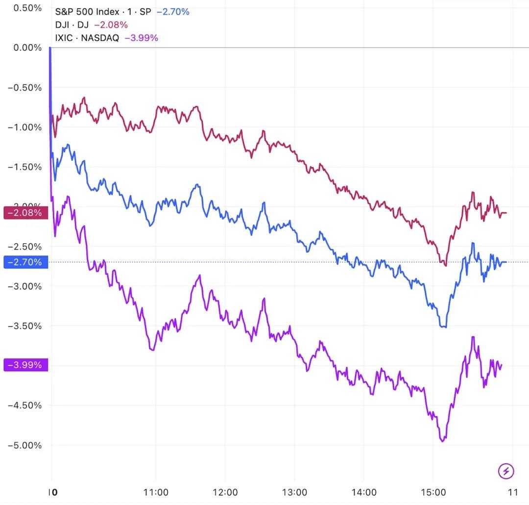
Task: Click the 11:00 time axis label
Action: pos(155,492)
